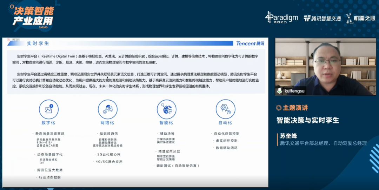Click the orange 主题演讲 bullet icon
Viewport: 379px width, 190px height.
tap(279, 108)
